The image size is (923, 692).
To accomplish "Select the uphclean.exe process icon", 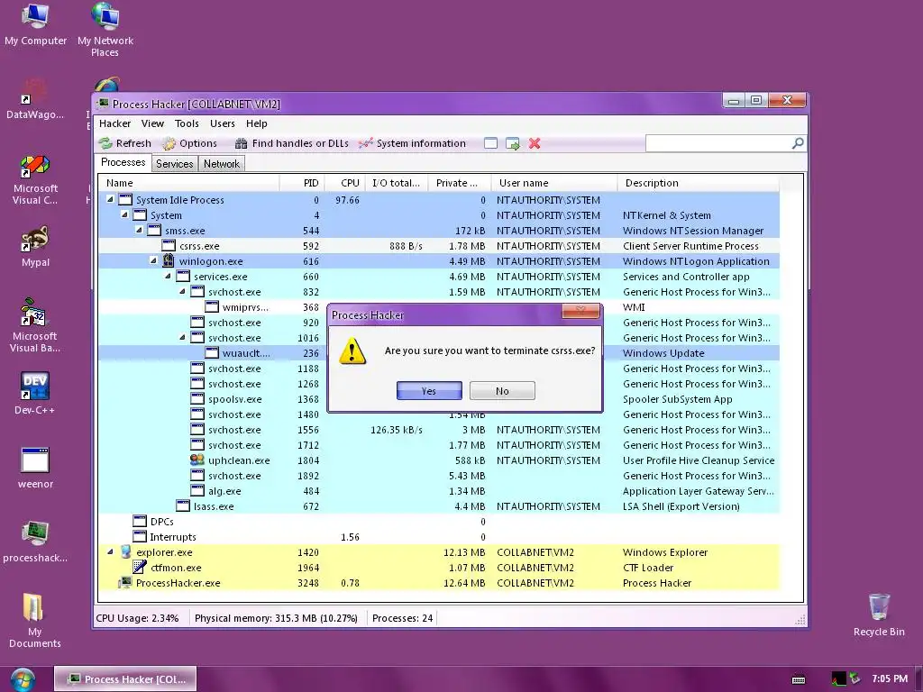I will 197,460.
